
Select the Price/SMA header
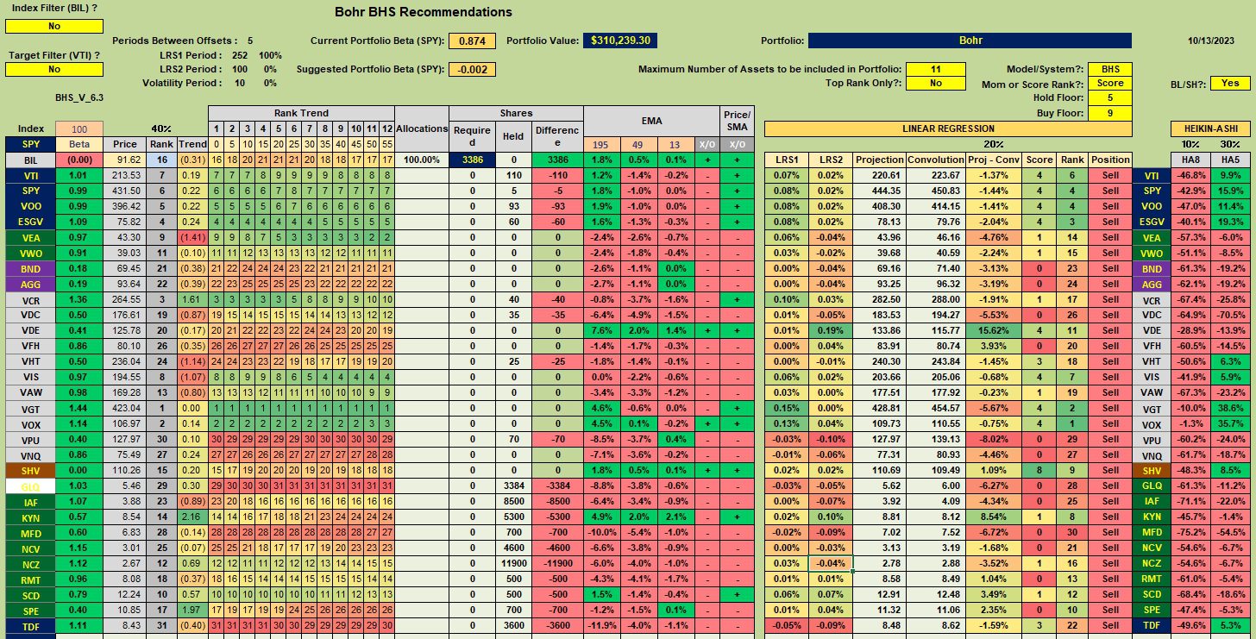[x=737, y=121]
